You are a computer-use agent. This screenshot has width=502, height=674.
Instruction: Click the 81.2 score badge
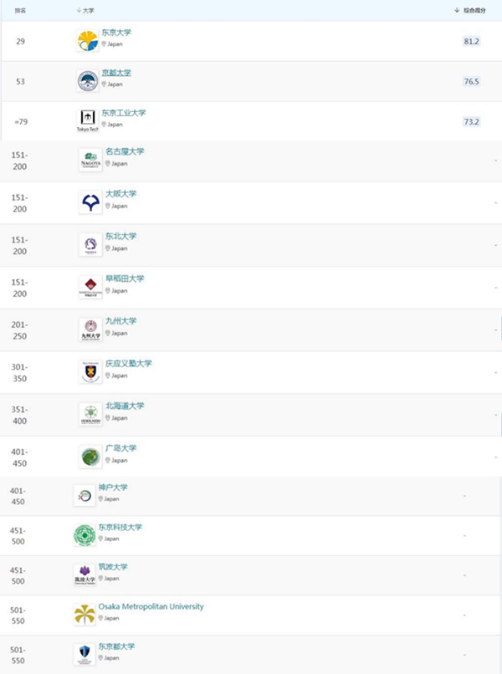coord(471,41)
